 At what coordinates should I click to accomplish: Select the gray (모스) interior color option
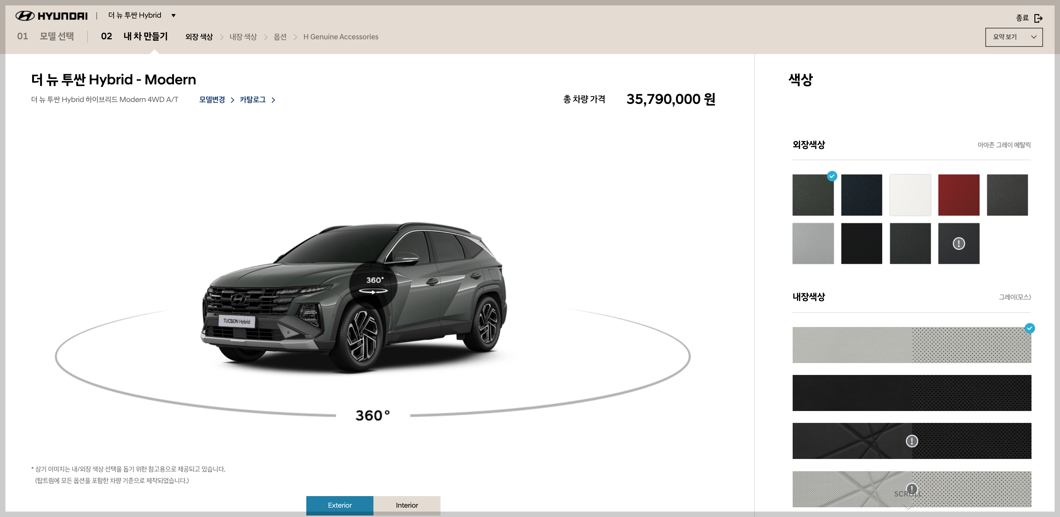(911, 345)
